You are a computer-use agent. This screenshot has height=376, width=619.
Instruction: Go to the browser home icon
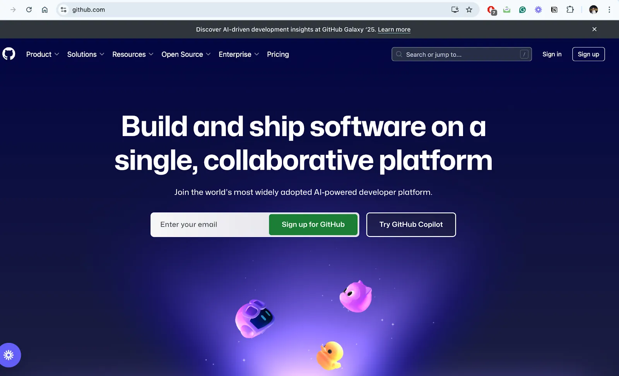[45, 10]
